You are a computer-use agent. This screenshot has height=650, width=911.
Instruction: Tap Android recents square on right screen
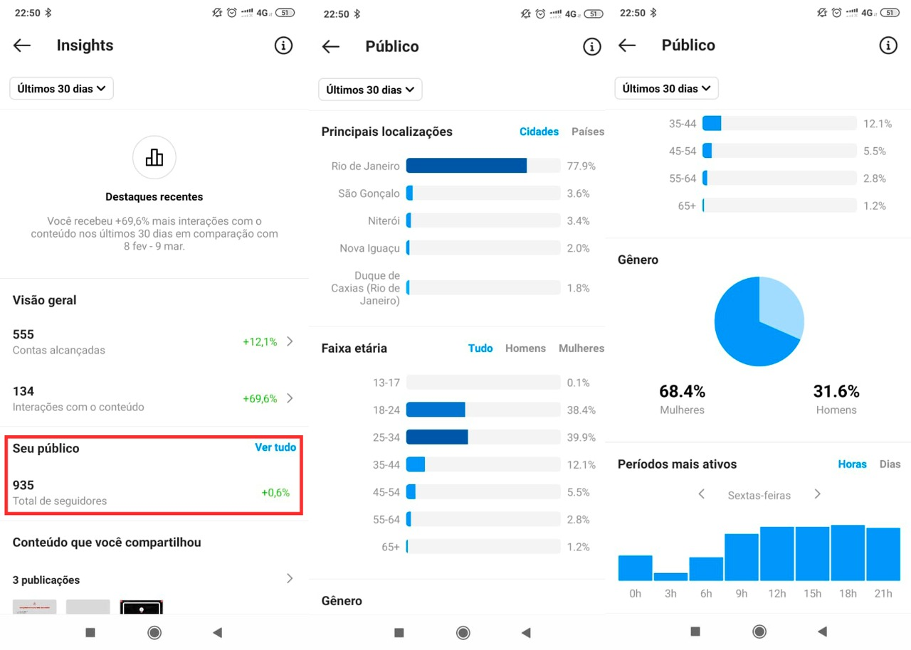pyautogui.click(x=695, y=632)
